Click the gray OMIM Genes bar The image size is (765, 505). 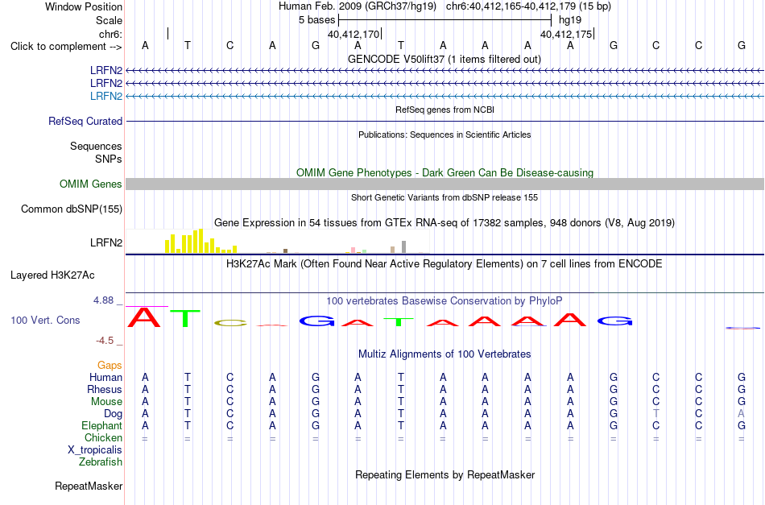[445, 184]
